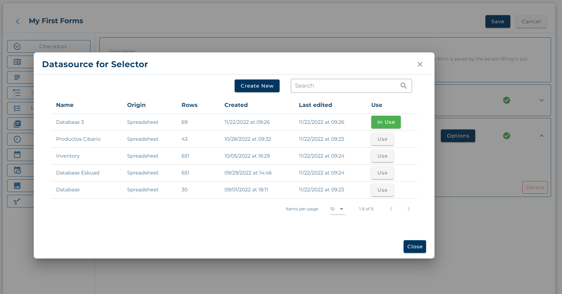Viewport: 562px width, 294px height.
Task: Close dialog with the X icon
Action: click(x=420, y=64)
